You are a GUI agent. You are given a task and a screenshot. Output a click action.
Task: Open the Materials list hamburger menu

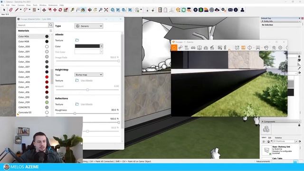(51, 30)
